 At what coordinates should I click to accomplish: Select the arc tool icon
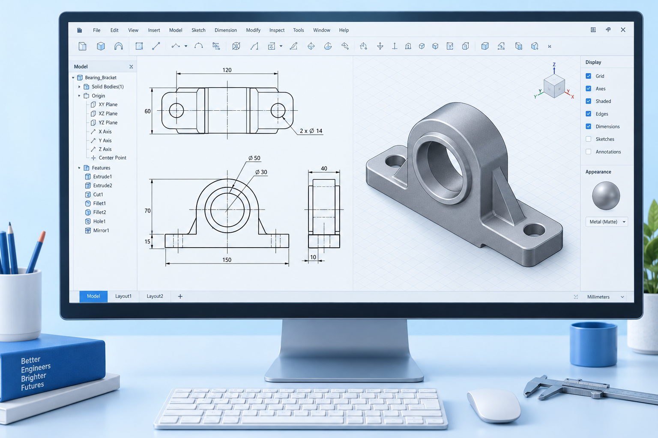coord(198,46)
